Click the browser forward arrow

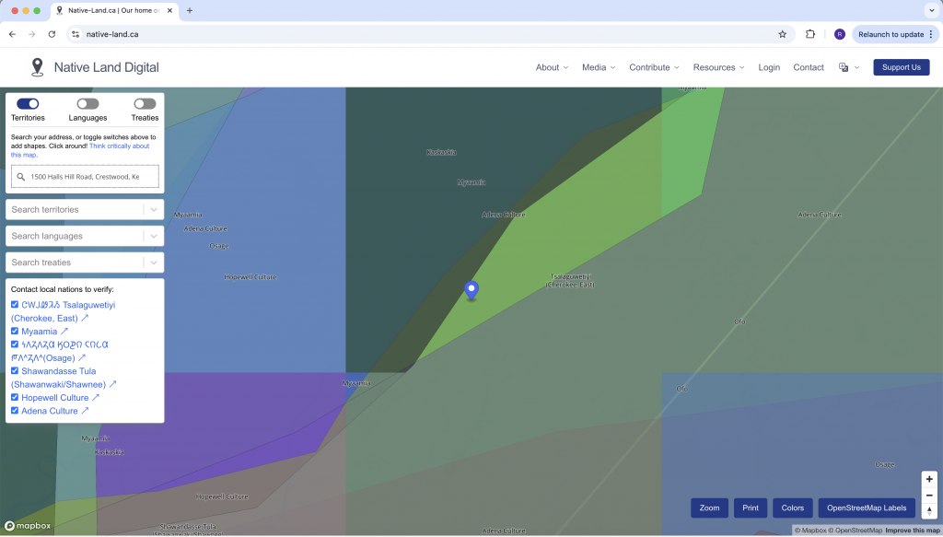[x=32, y=34]
